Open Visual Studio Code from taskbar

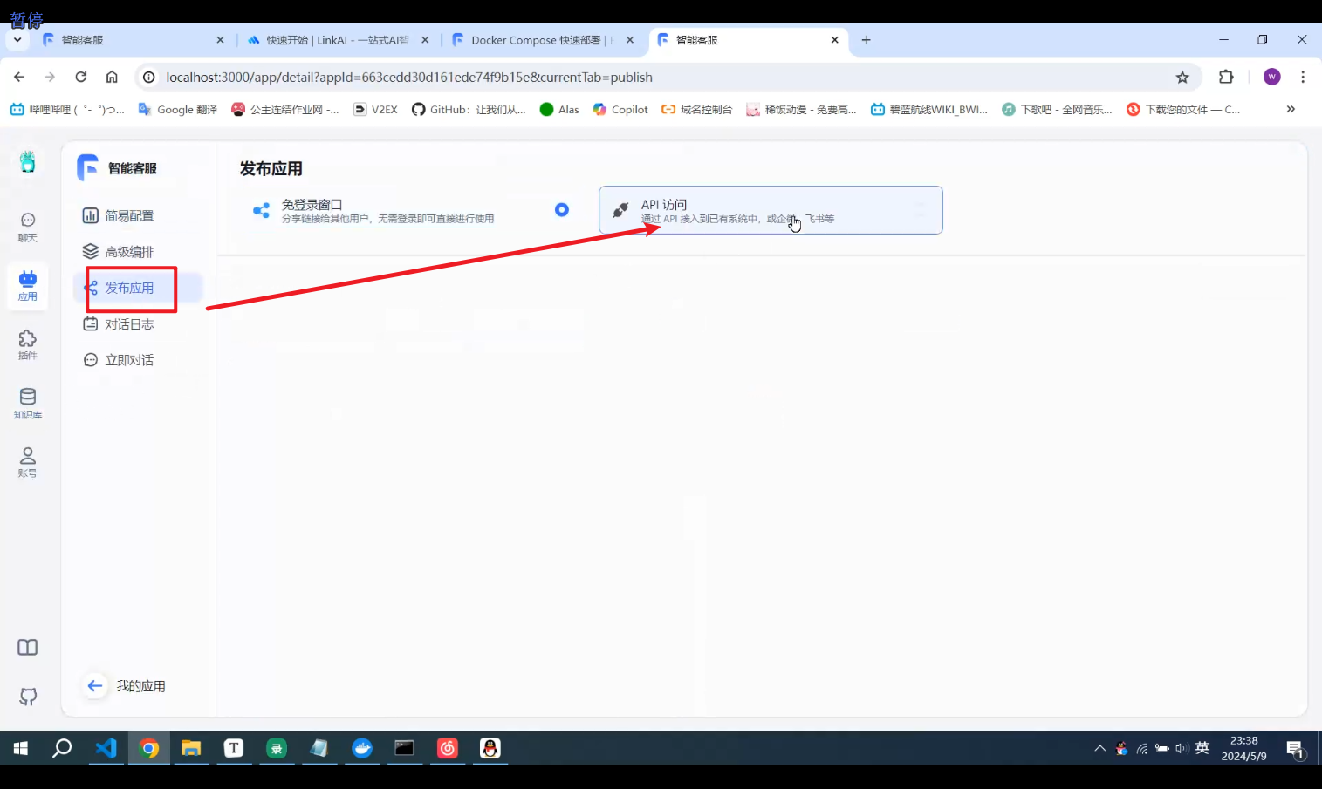pyautogui.click(x=106, y=748)
